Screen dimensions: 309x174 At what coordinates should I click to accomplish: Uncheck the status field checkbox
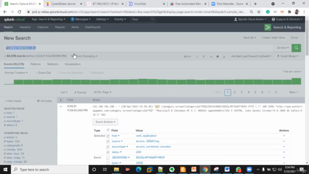108,152
